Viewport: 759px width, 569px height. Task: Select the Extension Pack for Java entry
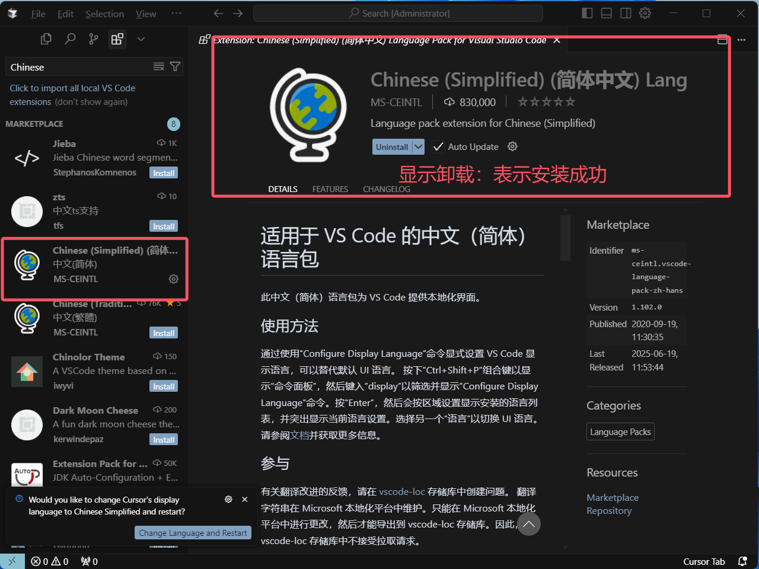click(x=95, y=473)
